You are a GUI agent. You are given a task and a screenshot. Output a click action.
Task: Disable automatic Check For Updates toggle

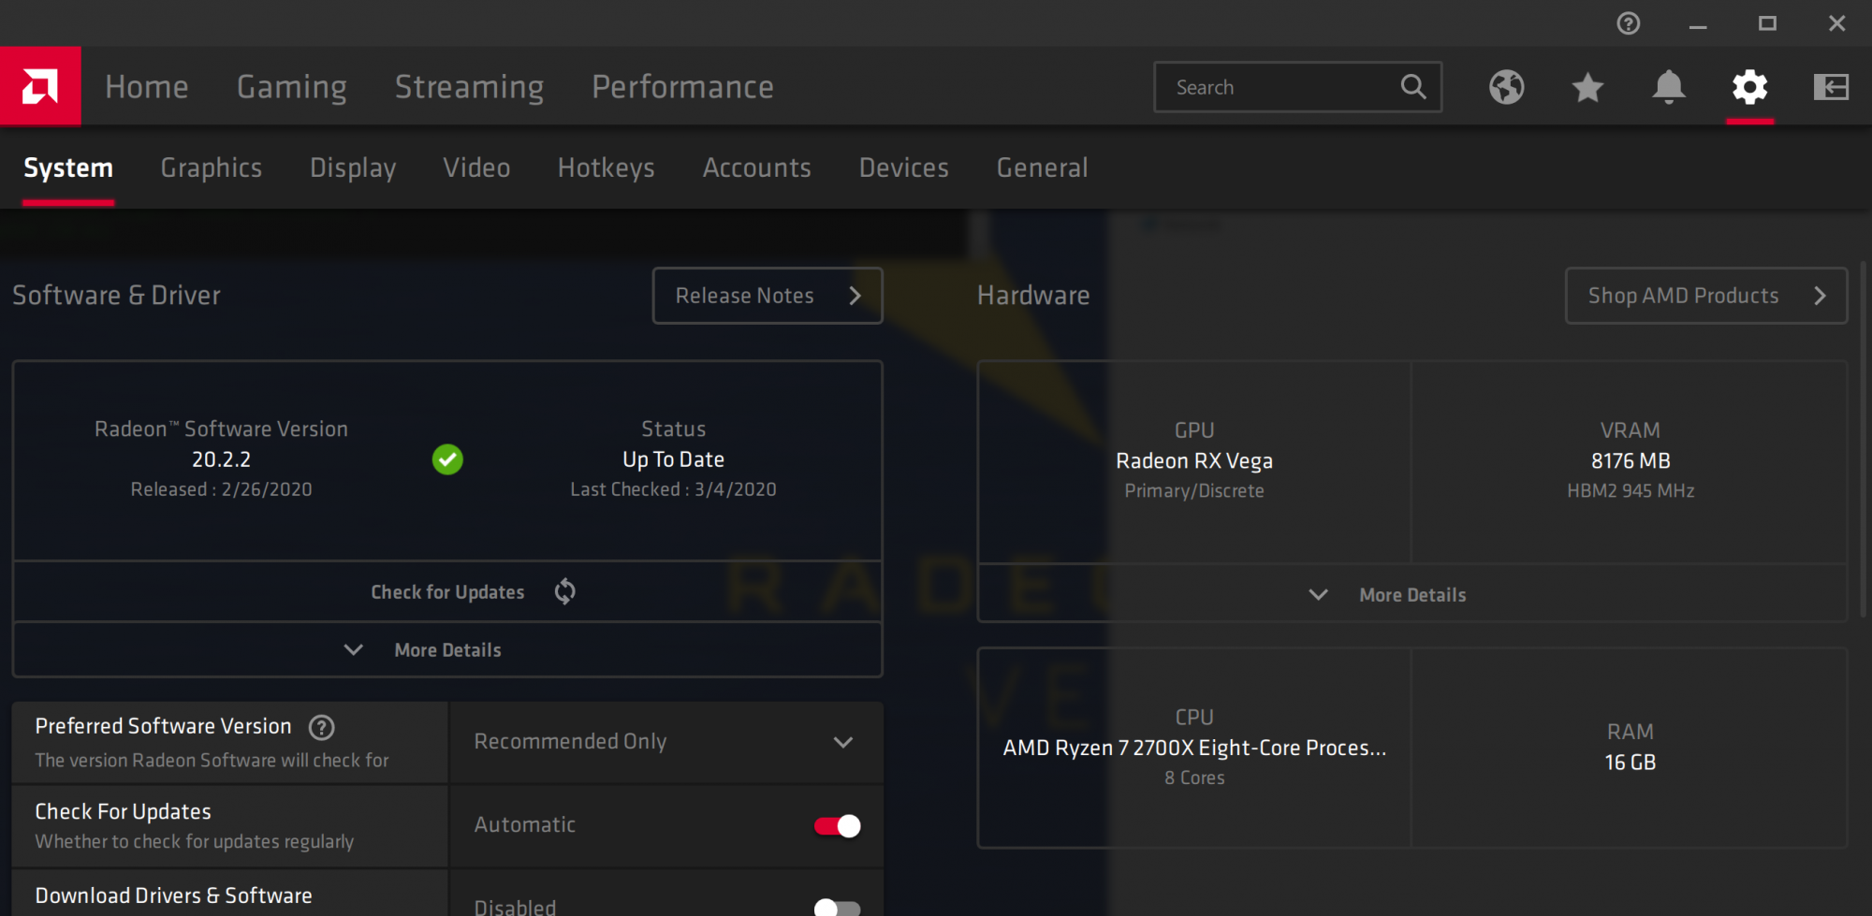837,826
